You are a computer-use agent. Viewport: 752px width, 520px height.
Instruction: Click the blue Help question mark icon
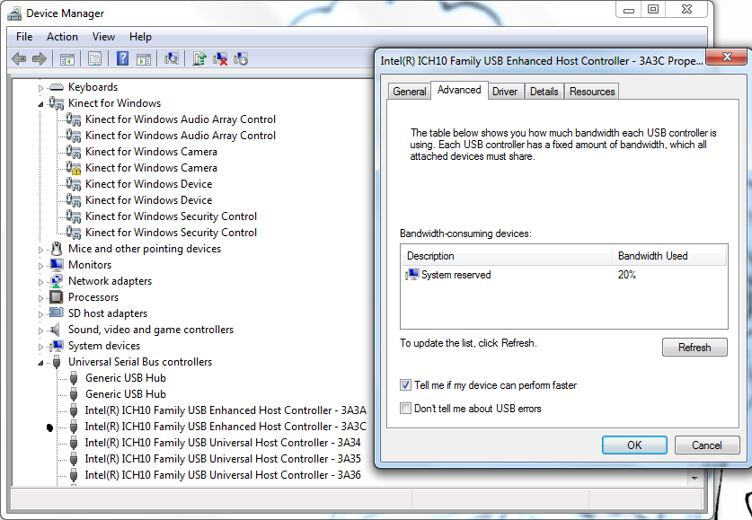point(123,58)
